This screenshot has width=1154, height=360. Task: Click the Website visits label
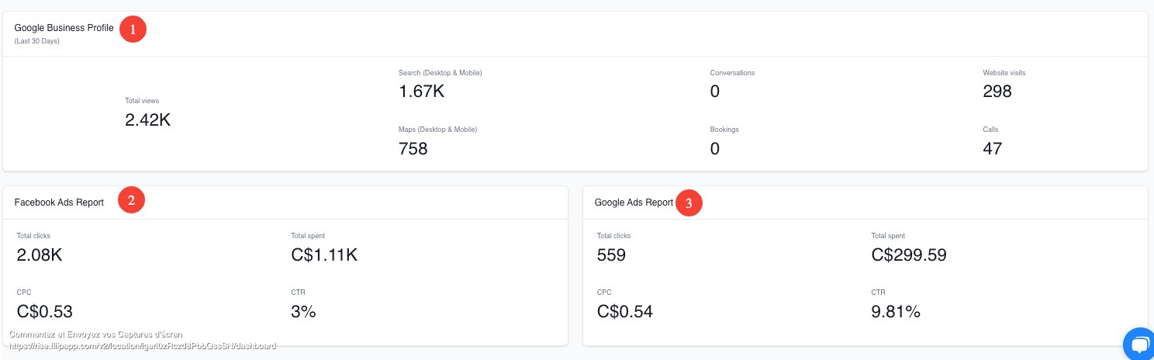pyautogui.click(x=1004, y=73)
